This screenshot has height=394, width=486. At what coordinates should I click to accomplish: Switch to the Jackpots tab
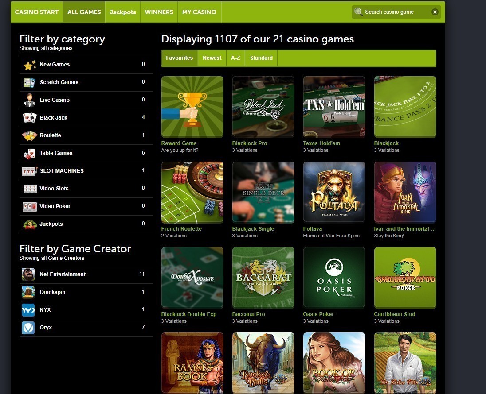122,12
